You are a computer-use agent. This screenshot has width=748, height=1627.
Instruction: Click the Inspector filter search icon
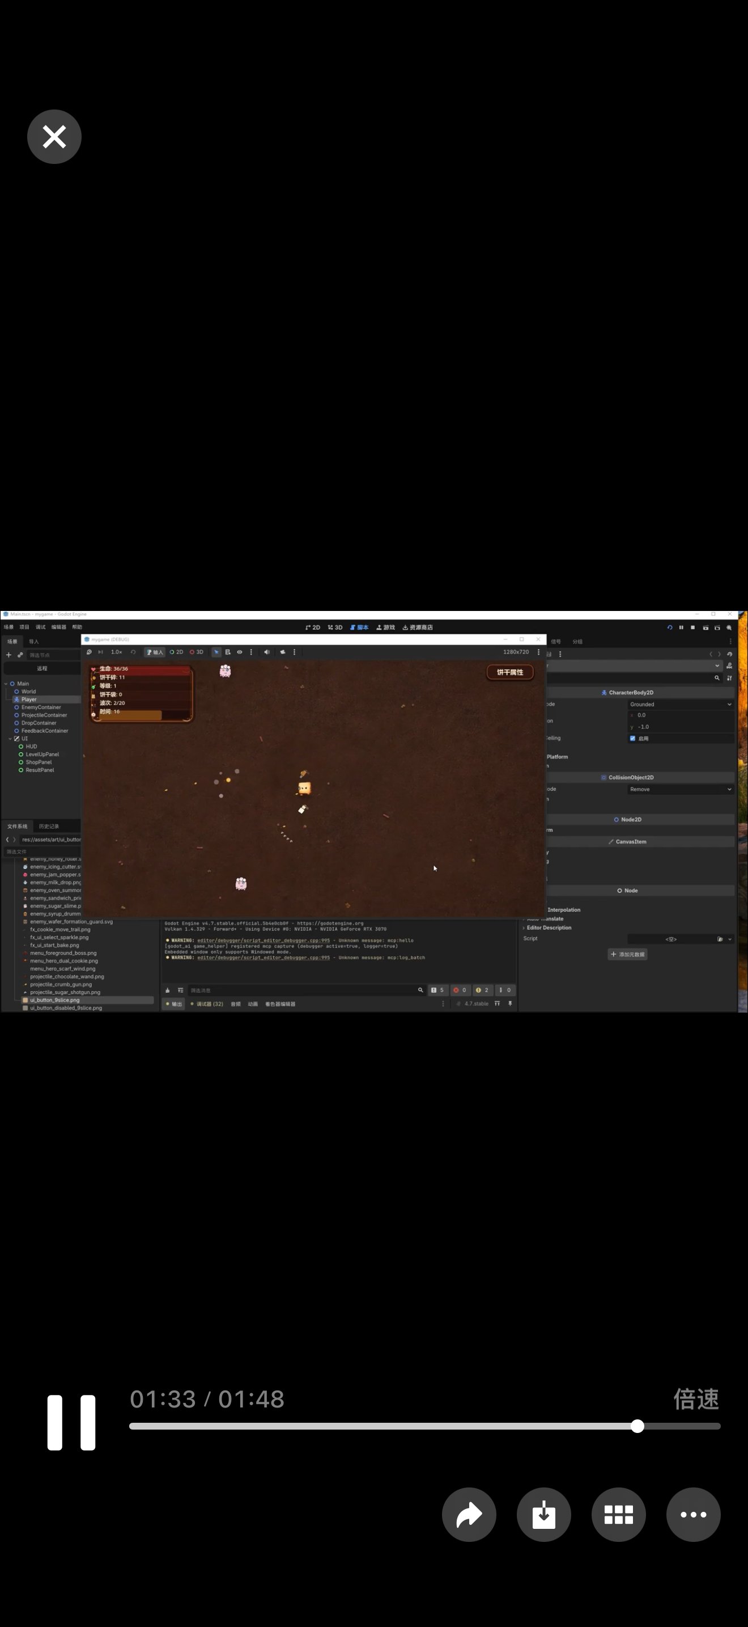pos(717,678)
